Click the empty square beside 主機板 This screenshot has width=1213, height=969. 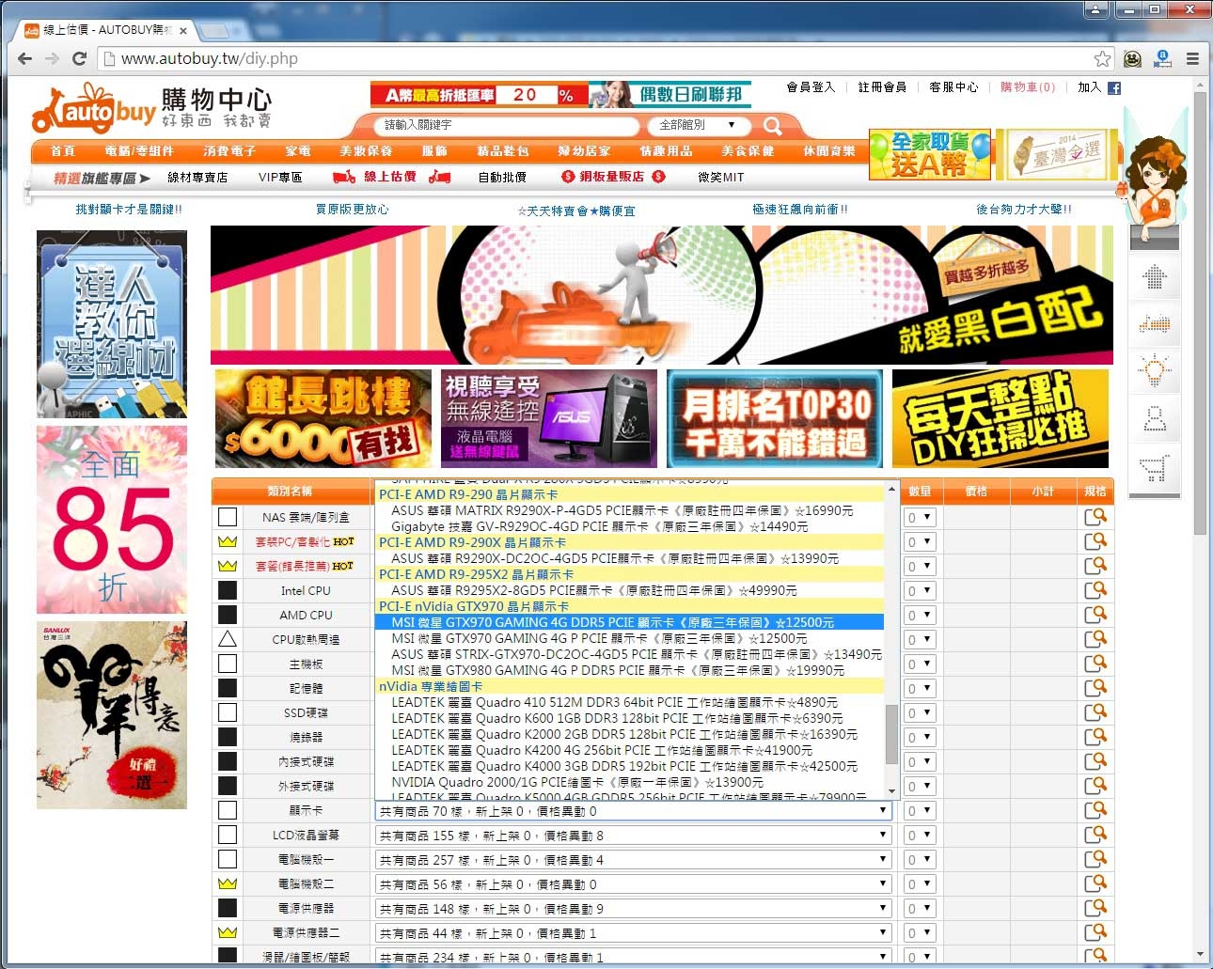tap(227, 664)
